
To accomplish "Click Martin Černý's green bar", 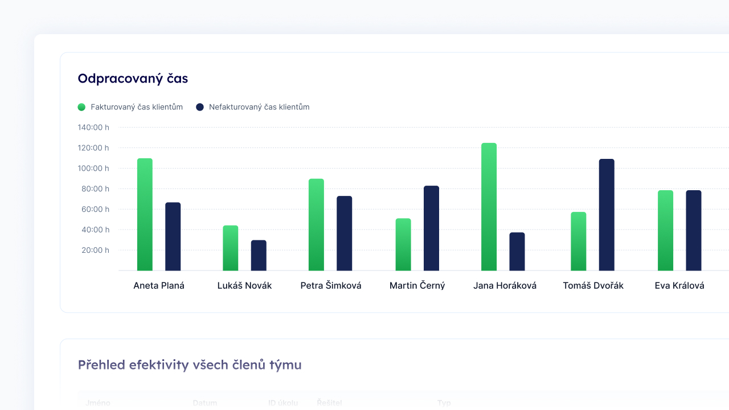I will (403, 245).
